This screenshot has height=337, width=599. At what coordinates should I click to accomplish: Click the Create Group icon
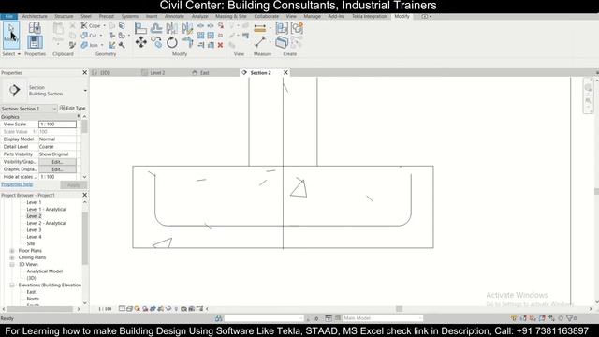(297, 28)
